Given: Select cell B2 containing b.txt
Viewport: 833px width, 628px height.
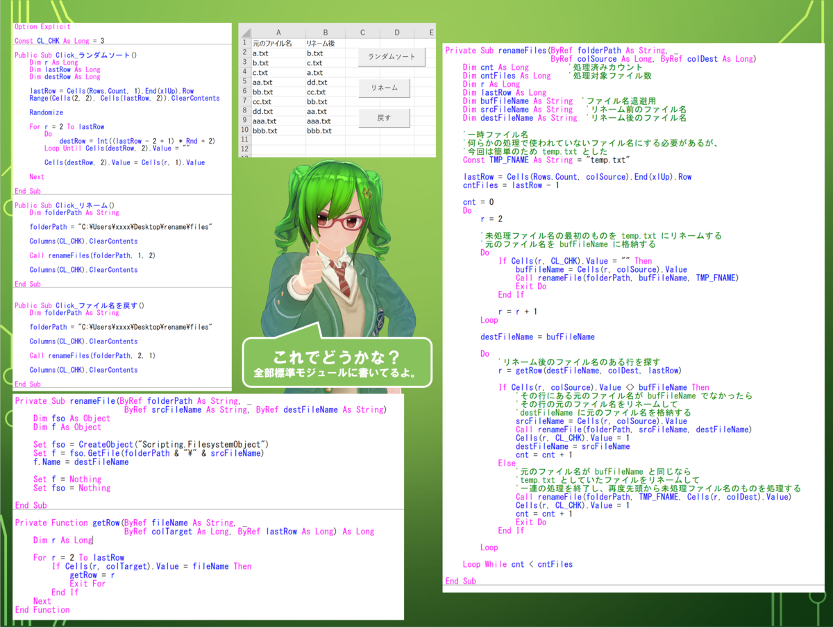Looking at the screenshot, I should [324, 53].
